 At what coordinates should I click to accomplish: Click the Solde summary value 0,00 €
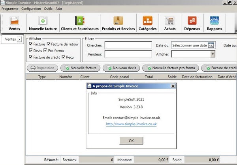pyautogui.click(x=202, y=160)
